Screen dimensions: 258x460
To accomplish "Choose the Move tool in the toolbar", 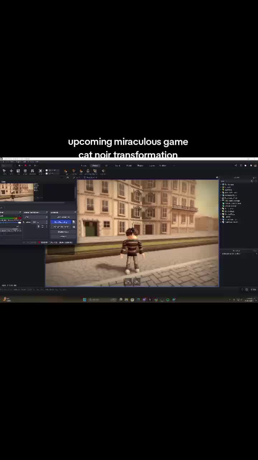I will 11,171.
